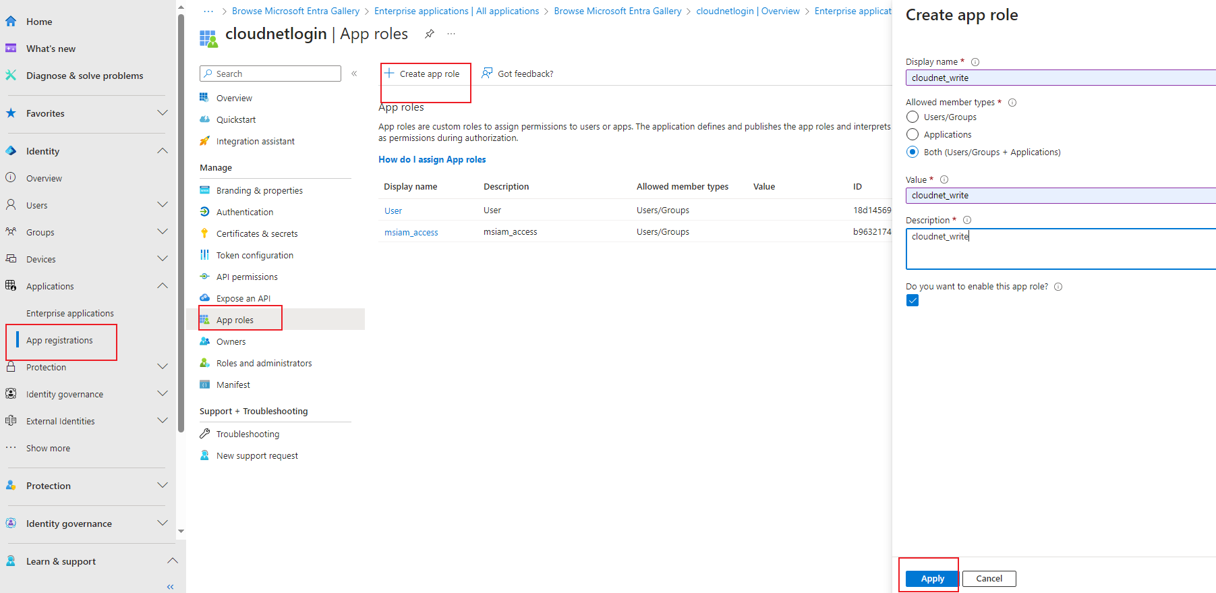The width and height of the screenshot is (1216, 593).
Task: Click the Cancel button
Action: coord(989,578)
